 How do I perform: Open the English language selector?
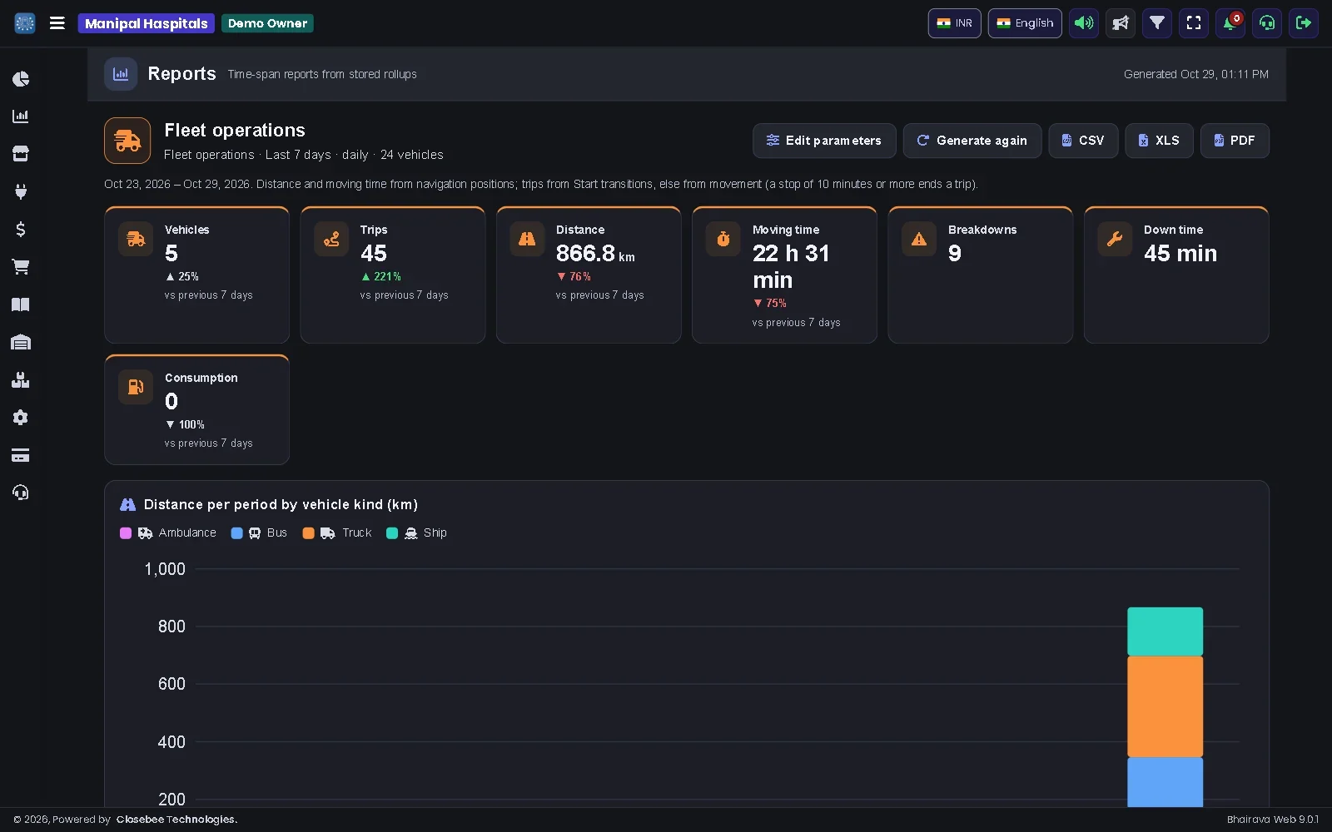[x=1025, y=23]
